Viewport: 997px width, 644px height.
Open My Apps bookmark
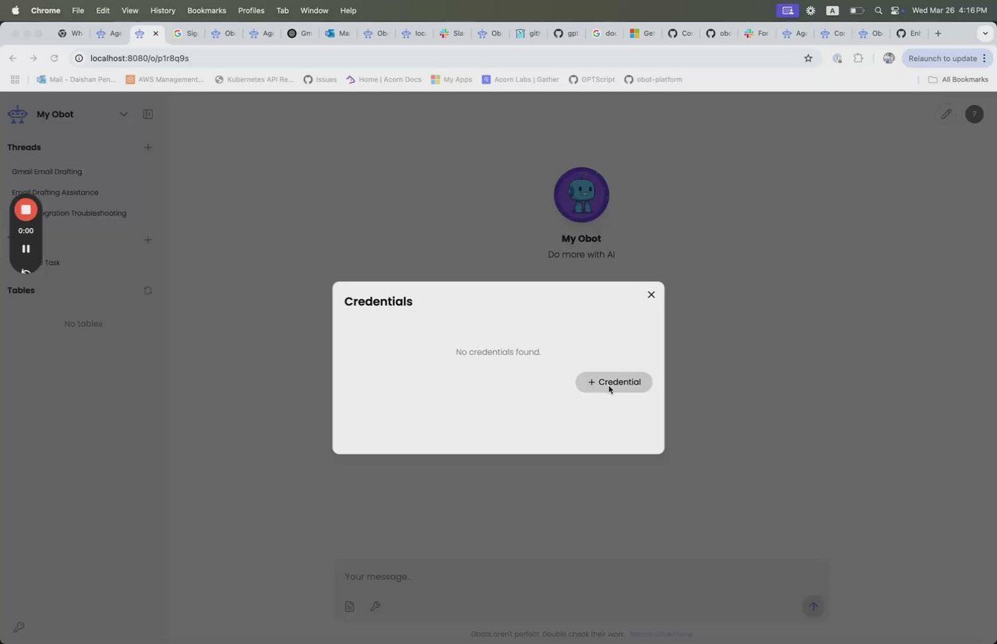click(452, 79)
